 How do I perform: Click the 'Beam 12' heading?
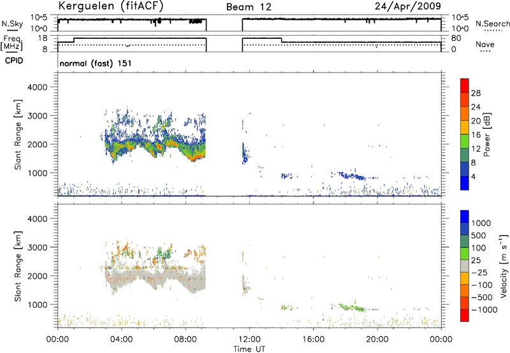(249, 7)
